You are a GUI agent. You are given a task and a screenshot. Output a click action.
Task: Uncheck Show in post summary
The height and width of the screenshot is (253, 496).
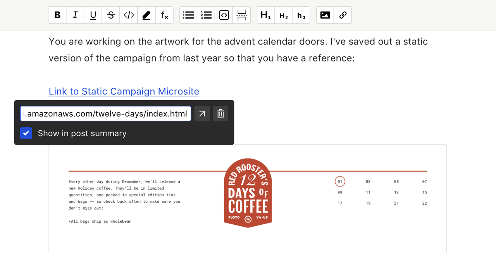pos(26,133)
